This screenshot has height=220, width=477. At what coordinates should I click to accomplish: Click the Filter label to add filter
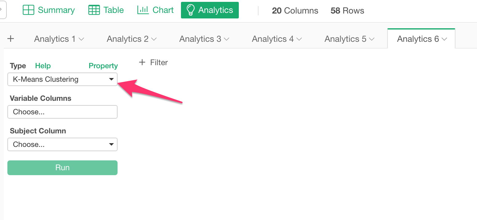[159, 62]
